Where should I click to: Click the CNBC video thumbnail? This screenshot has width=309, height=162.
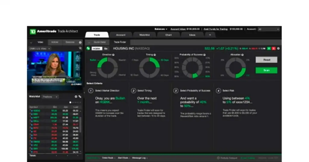55,69
